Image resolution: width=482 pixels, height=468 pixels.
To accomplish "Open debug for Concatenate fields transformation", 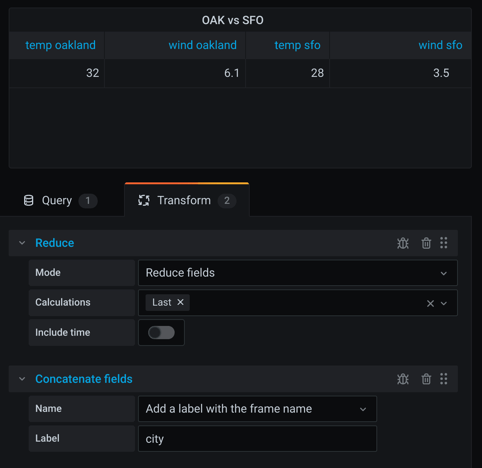I will [x=403, y=379].
